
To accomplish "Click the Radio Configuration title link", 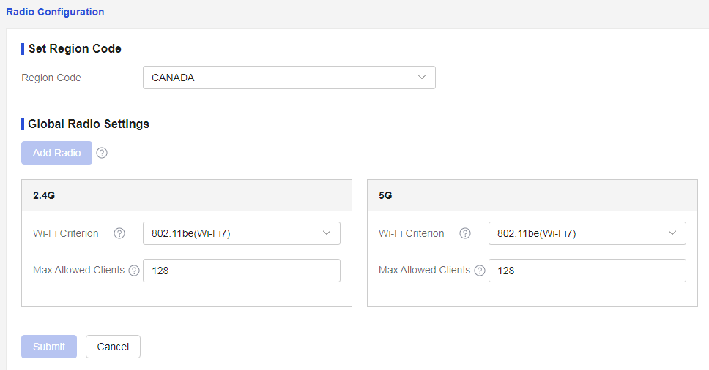I will (55, 12).
